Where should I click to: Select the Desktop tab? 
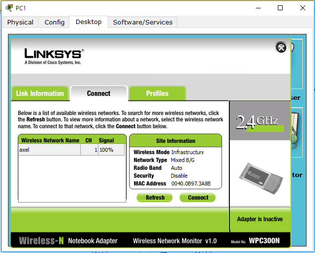(89, 22)
